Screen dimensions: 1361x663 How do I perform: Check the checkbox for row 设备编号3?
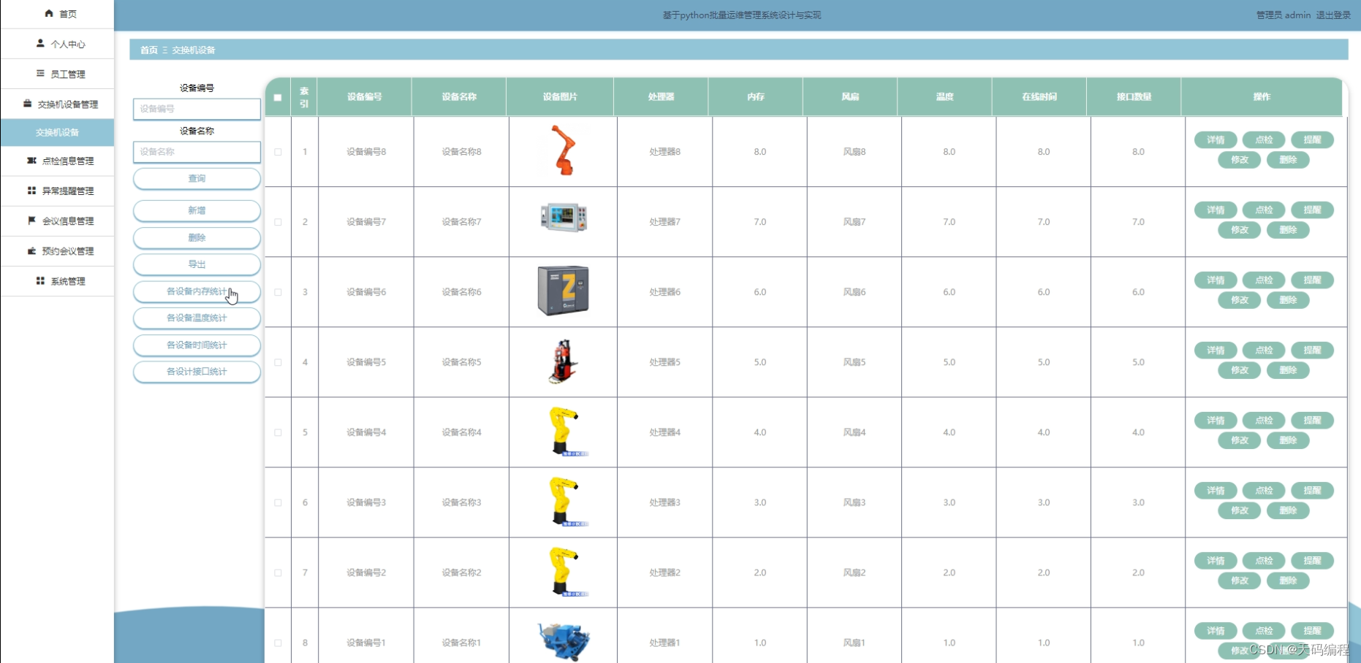pyautogui.click(x=278, y=502)
